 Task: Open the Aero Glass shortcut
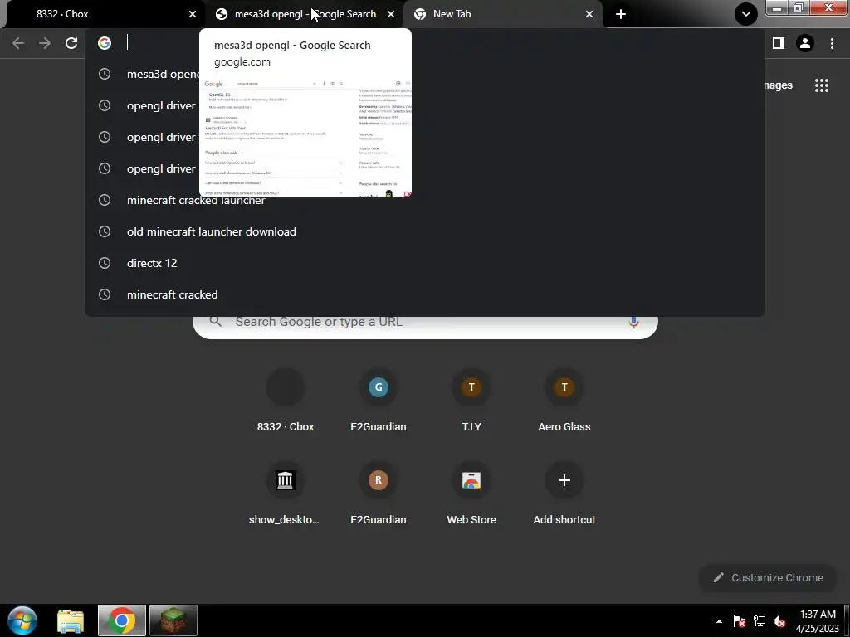point(564,401)
